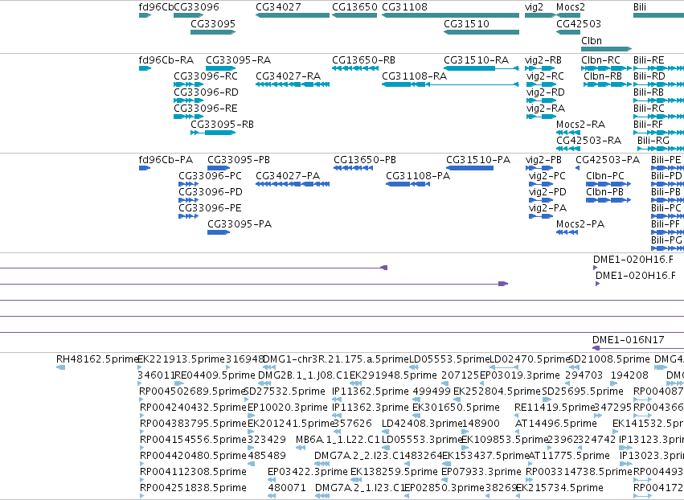The width and height of the screenshot is (684, 500).
Task: Select the DME1-016N17 BAC feature
Action: pos(638,348)
